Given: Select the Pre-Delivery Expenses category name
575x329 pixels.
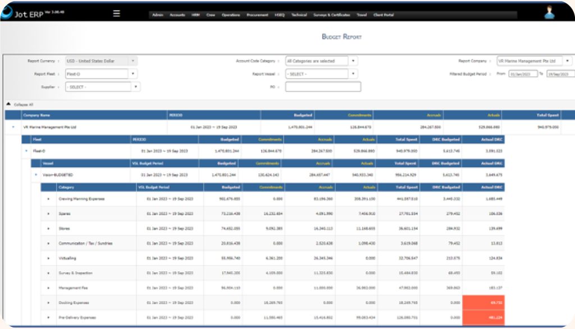Looking at the screenshot, I should coord(77,318).
